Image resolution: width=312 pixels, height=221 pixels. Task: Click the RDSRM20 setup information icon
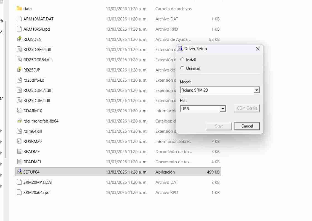click(x=19, y=141)
